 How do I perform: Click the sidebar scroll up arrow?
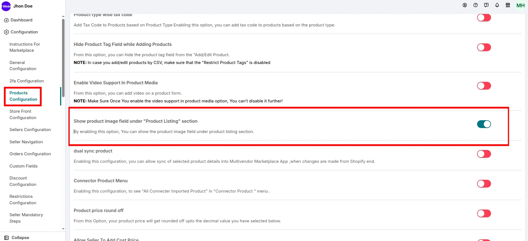[63, 16]
